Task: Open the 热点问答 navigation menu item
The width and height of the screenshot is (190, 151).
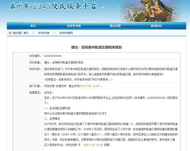Action: tap(115, 26)
